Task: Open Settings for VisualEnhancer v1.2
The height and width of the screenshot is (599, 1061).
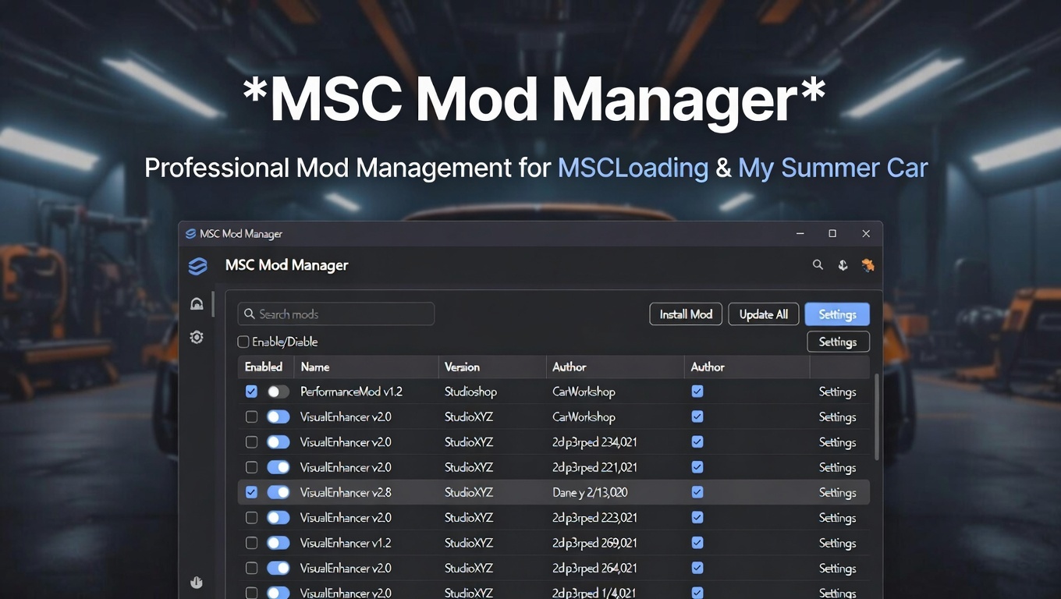Action: [x=838, y=544]
